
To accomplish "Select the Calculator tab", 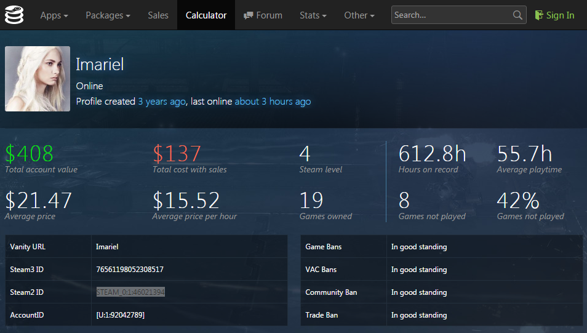I will 206,15.
